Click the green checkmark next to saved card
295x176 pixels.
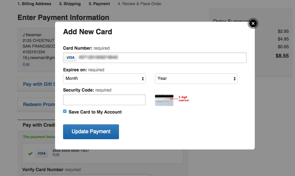pyautogui.click(x=30, y=153)
